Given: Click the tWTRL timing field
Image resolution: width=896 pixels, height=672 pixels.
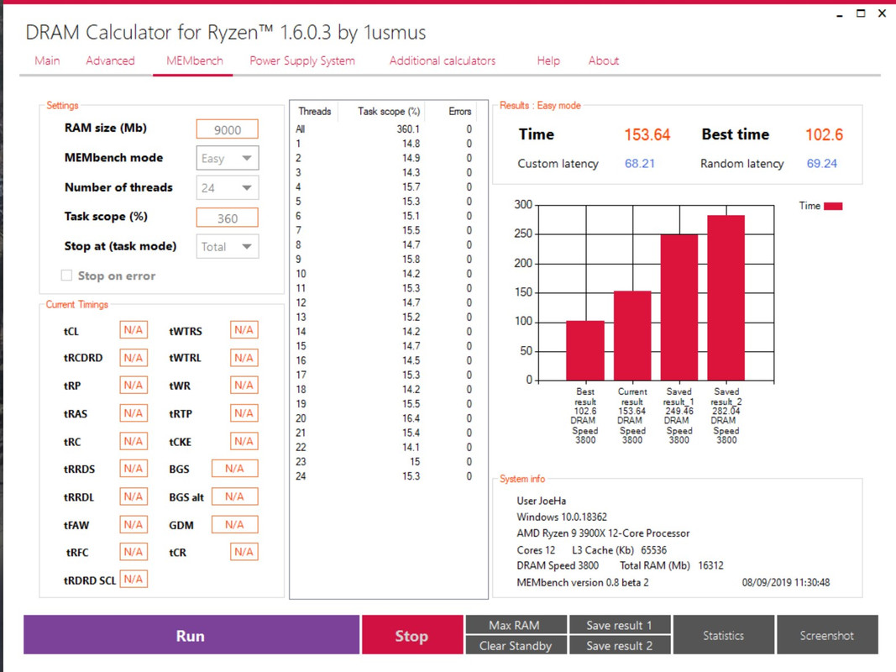Looking at the screenshot, I should 244,358.
